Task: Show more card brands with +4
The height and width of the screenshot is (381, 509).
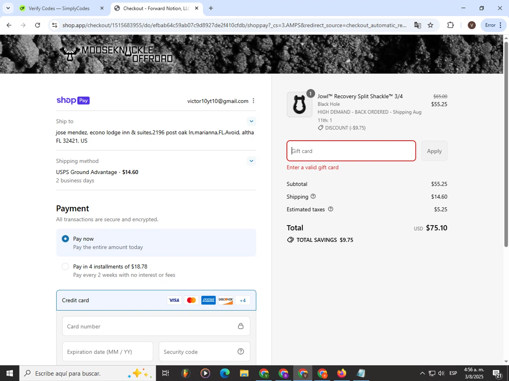Action: [x=243, y=300]
